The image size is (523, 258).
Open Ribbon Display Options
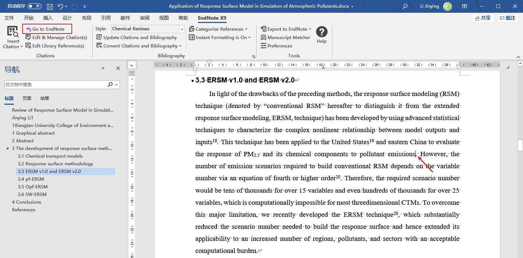[464, 6]
